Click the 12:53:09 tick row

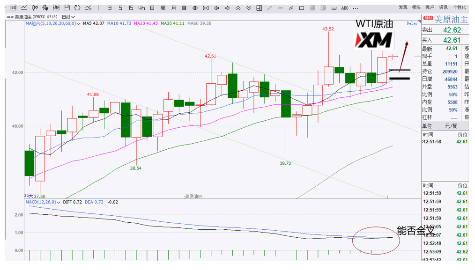445,252
